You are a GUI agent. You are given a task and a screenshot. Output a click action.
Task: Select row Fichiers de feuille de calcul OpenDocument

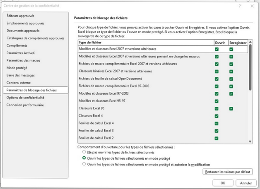(x=163, y=79)
